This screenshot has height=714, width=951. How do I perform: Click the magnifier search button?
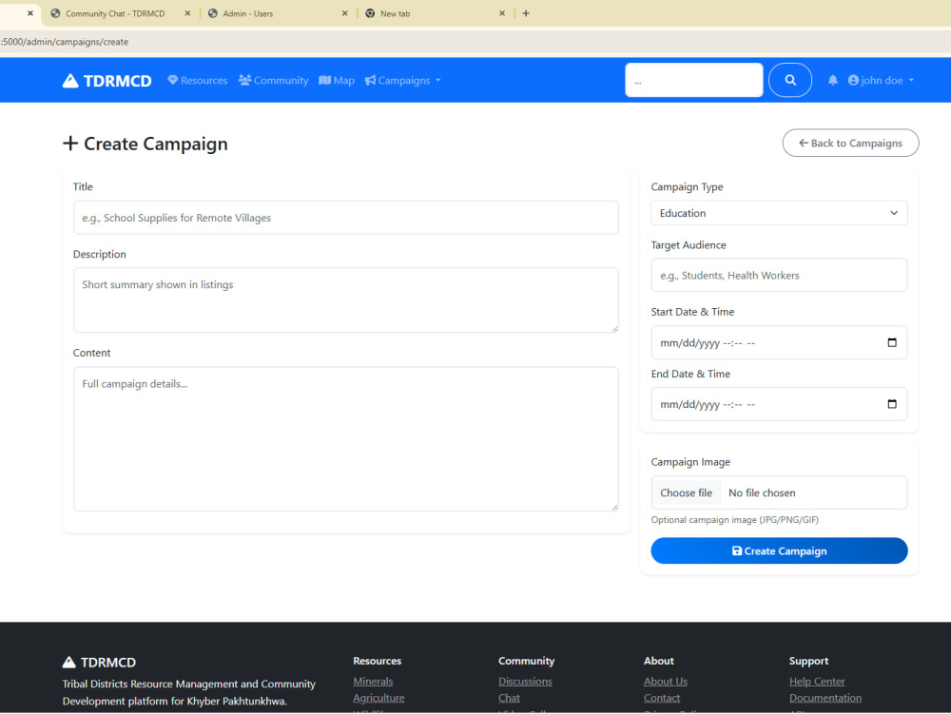click(x=790, y=80)
